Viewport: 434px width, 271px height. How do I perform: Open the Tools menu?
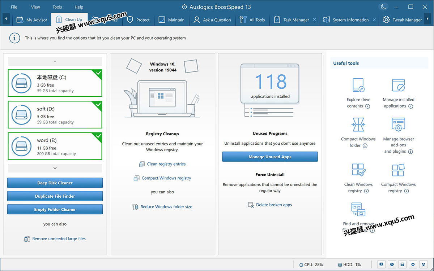pyautogui.click(x=57, y=7)
